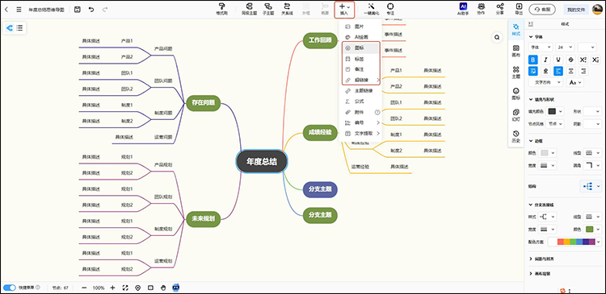Toggle underline formatting

558,60
